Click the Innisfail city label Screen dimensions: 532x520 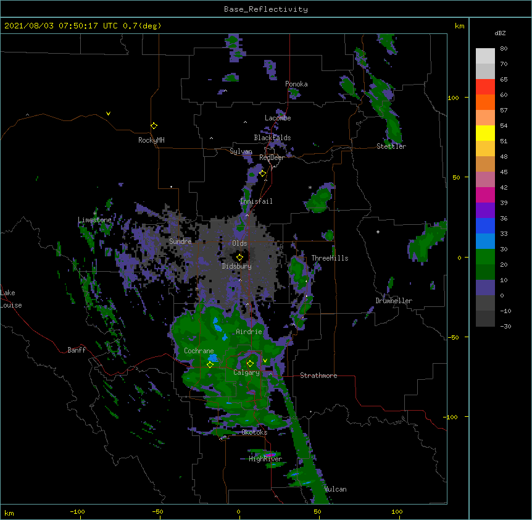(x=256, y=201)
